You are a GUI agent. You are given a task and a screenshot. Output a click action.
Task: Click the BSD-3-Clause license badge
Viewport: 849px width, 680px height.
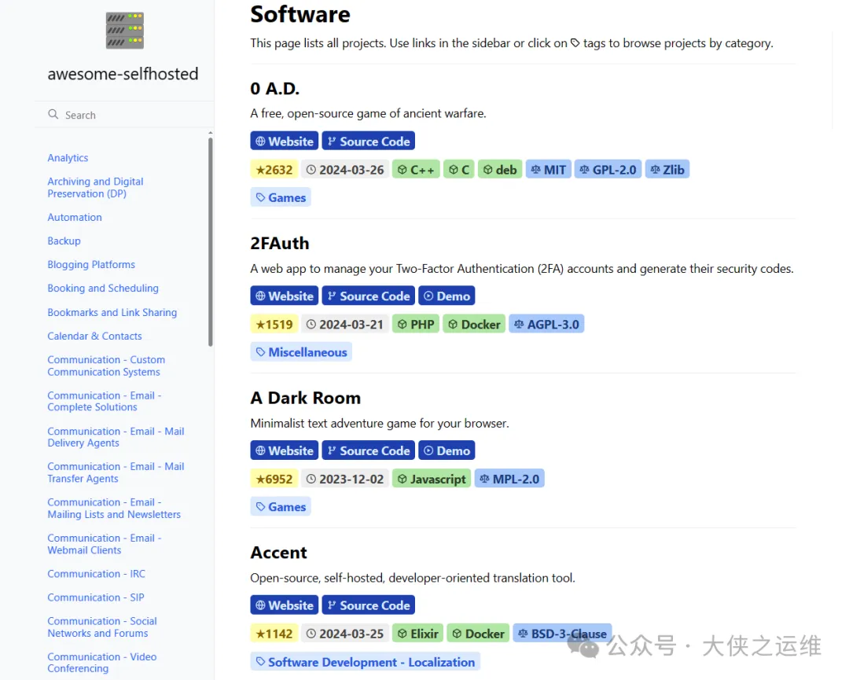pyautogui.click(x=562, y=634)
